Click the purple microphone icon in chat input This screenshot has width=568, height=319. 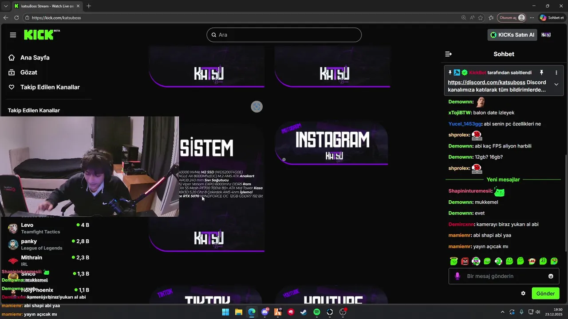click(458, 276)
